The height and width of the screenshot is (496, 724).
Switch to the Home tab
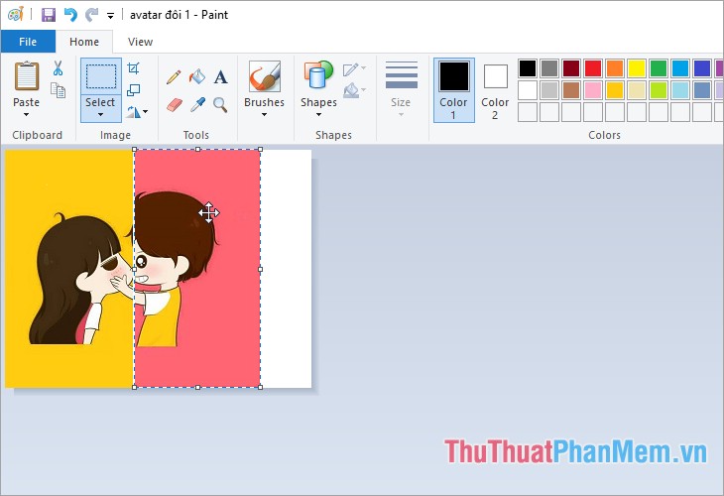[x=84, y=42]
